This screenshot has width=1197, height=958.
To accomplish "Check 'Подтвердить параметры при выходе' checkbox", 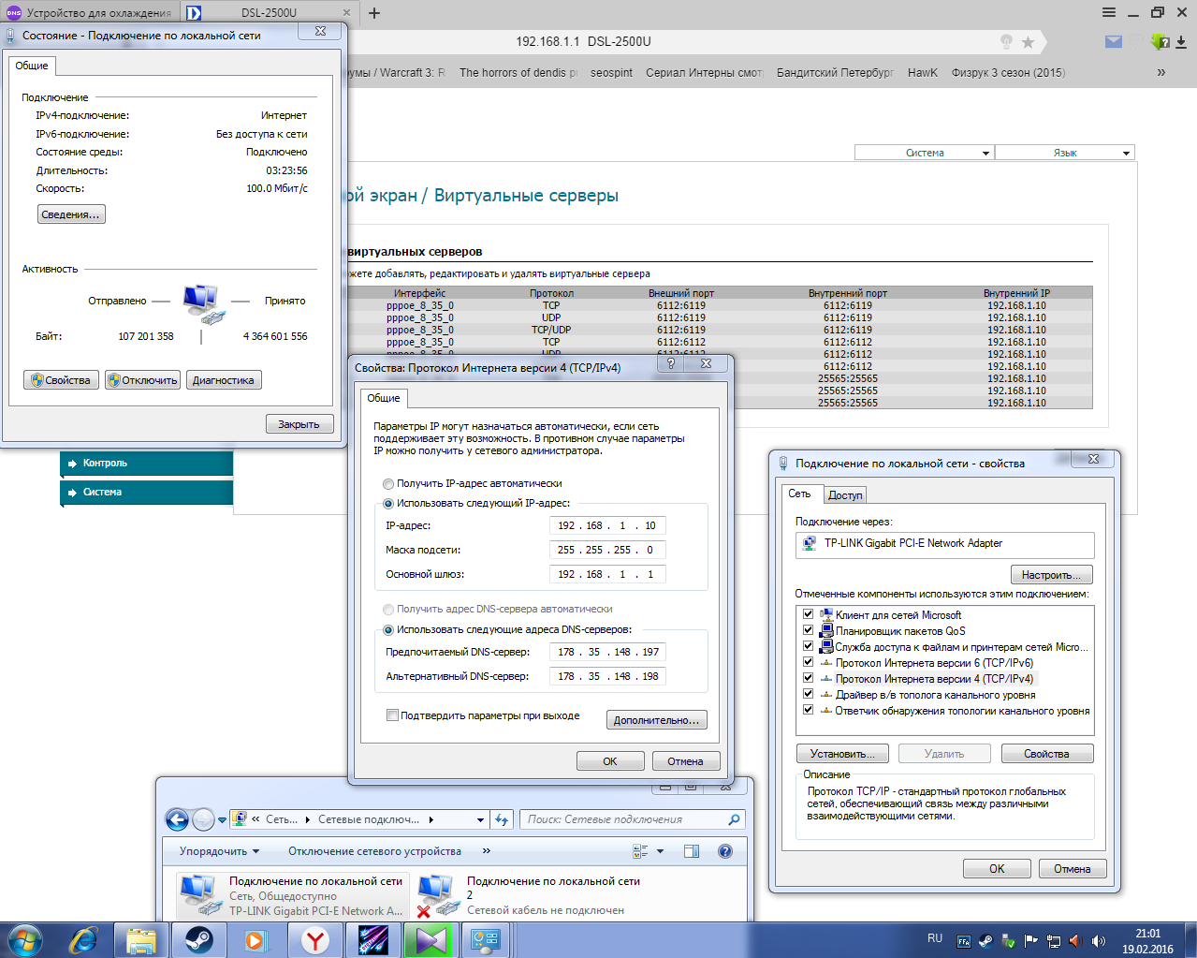I will point(393,715).
